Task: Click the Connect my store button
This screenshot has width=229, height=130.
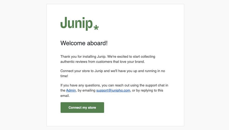Action: pyautogui.click(x=82, y=107)
